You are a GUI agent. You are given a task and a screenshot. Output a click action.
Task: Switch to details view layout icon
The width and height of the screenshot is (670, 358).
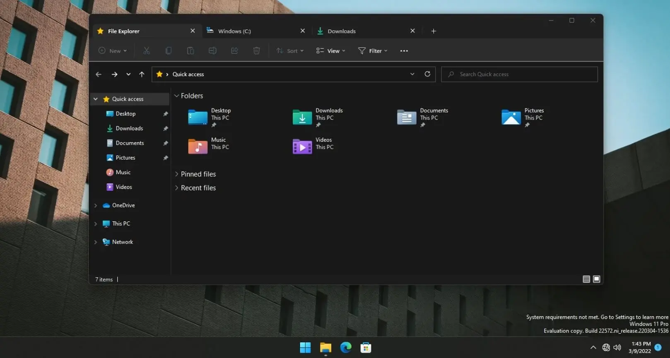[586, 279]
